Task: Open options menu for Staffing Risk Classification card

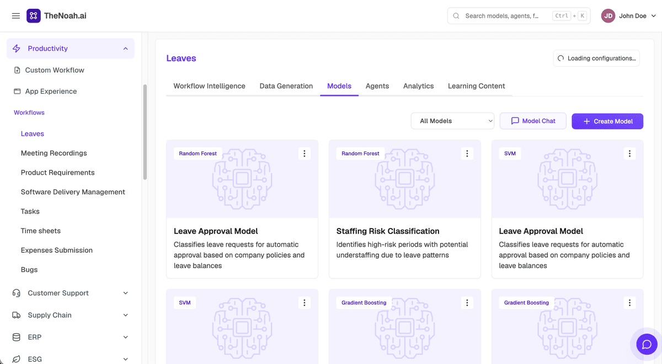Action: (467, 154)
